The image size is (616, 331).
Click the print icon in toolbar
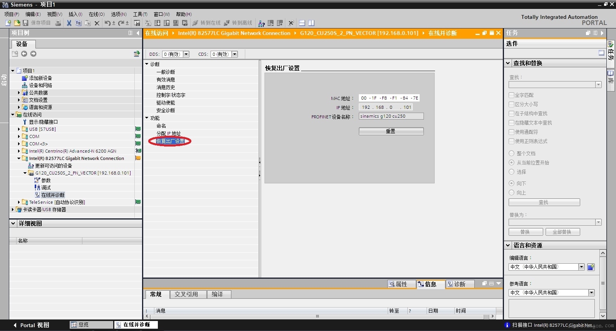[58, 23]
